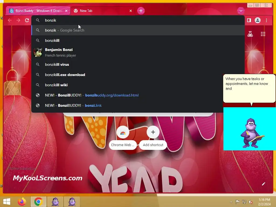
Task: Click the muted volume tray icon
Action: [x=251, y=202]
